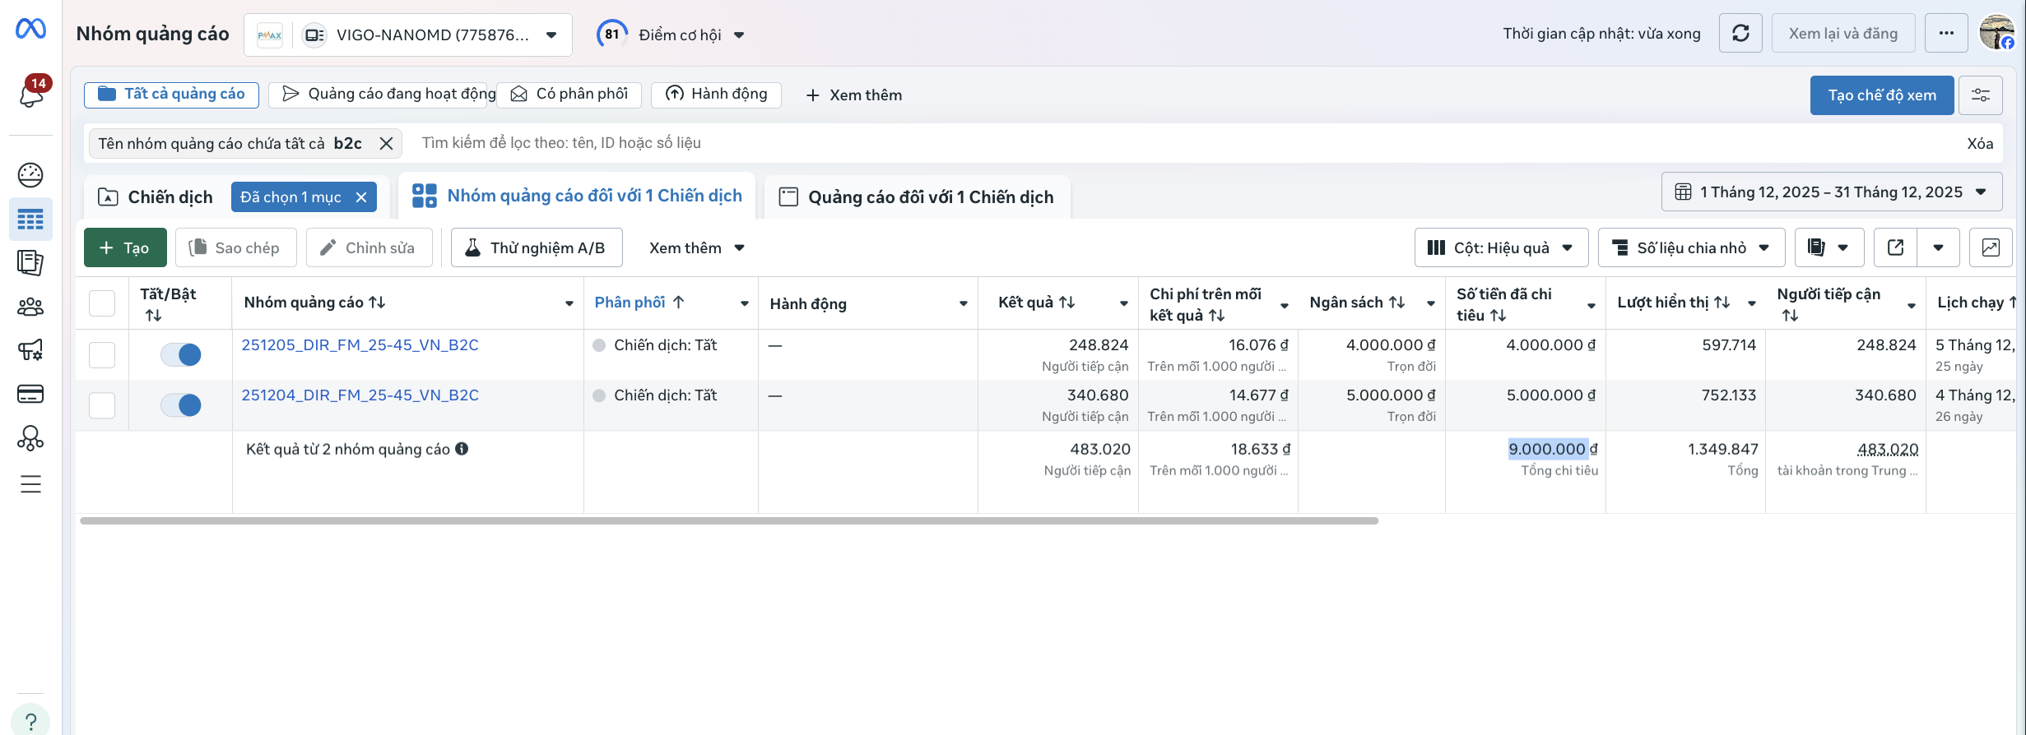The width and height of the screenshot is (2026, 735).
Task: Toggle off ad set 251205_DIR_FM_25-45_VN_B2C
Action: tap(181, 354)
